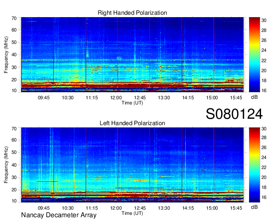The width and height of the screenshot is (271, 220).
Task: Click the 28 value on the upper colorbar
Action: click(264, 30)
